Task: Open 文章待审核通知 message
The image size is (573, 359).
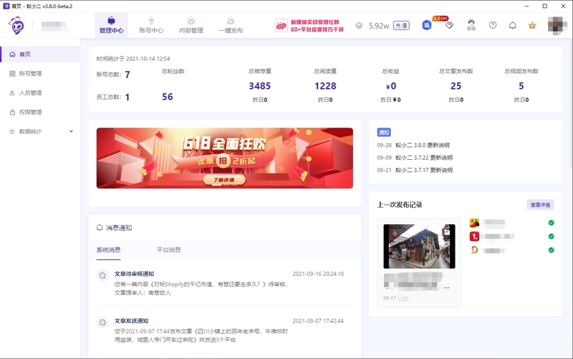Action: point(135,274)
